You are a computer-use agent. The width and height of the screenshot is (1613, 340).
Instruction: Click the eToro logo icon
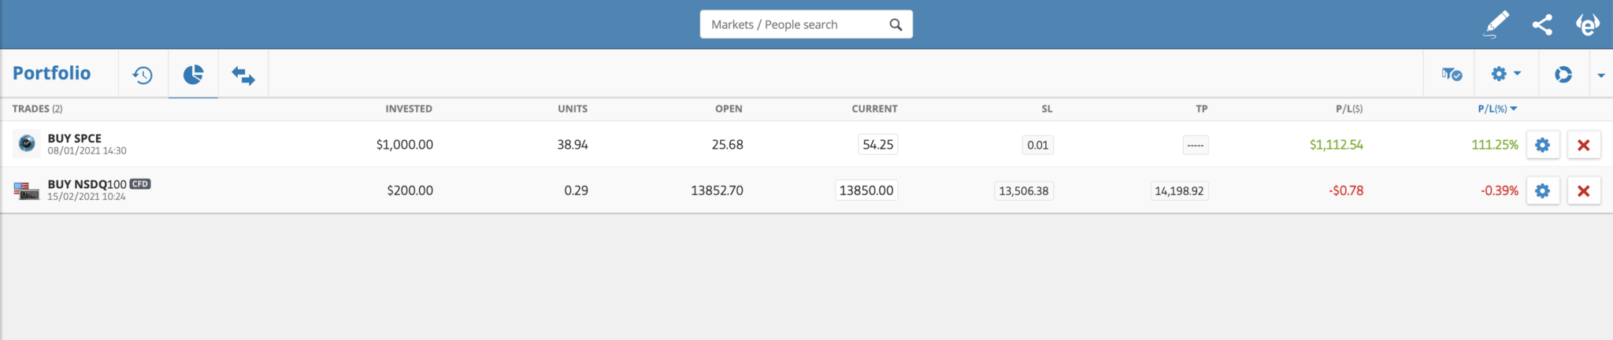click(1588, 24)
